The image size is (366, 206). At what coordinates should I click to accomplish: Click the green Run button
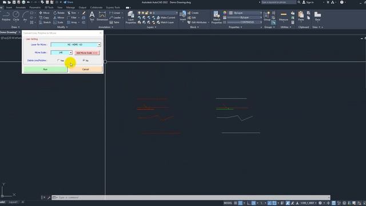[x=45, y=69]
